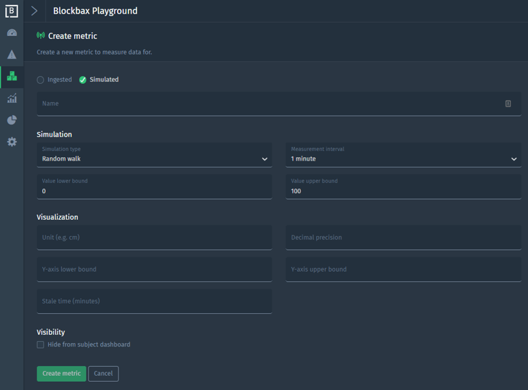Enable Hide from subject dashboard checkbox
Screen dimensions: 528x390
coord(41,344)
